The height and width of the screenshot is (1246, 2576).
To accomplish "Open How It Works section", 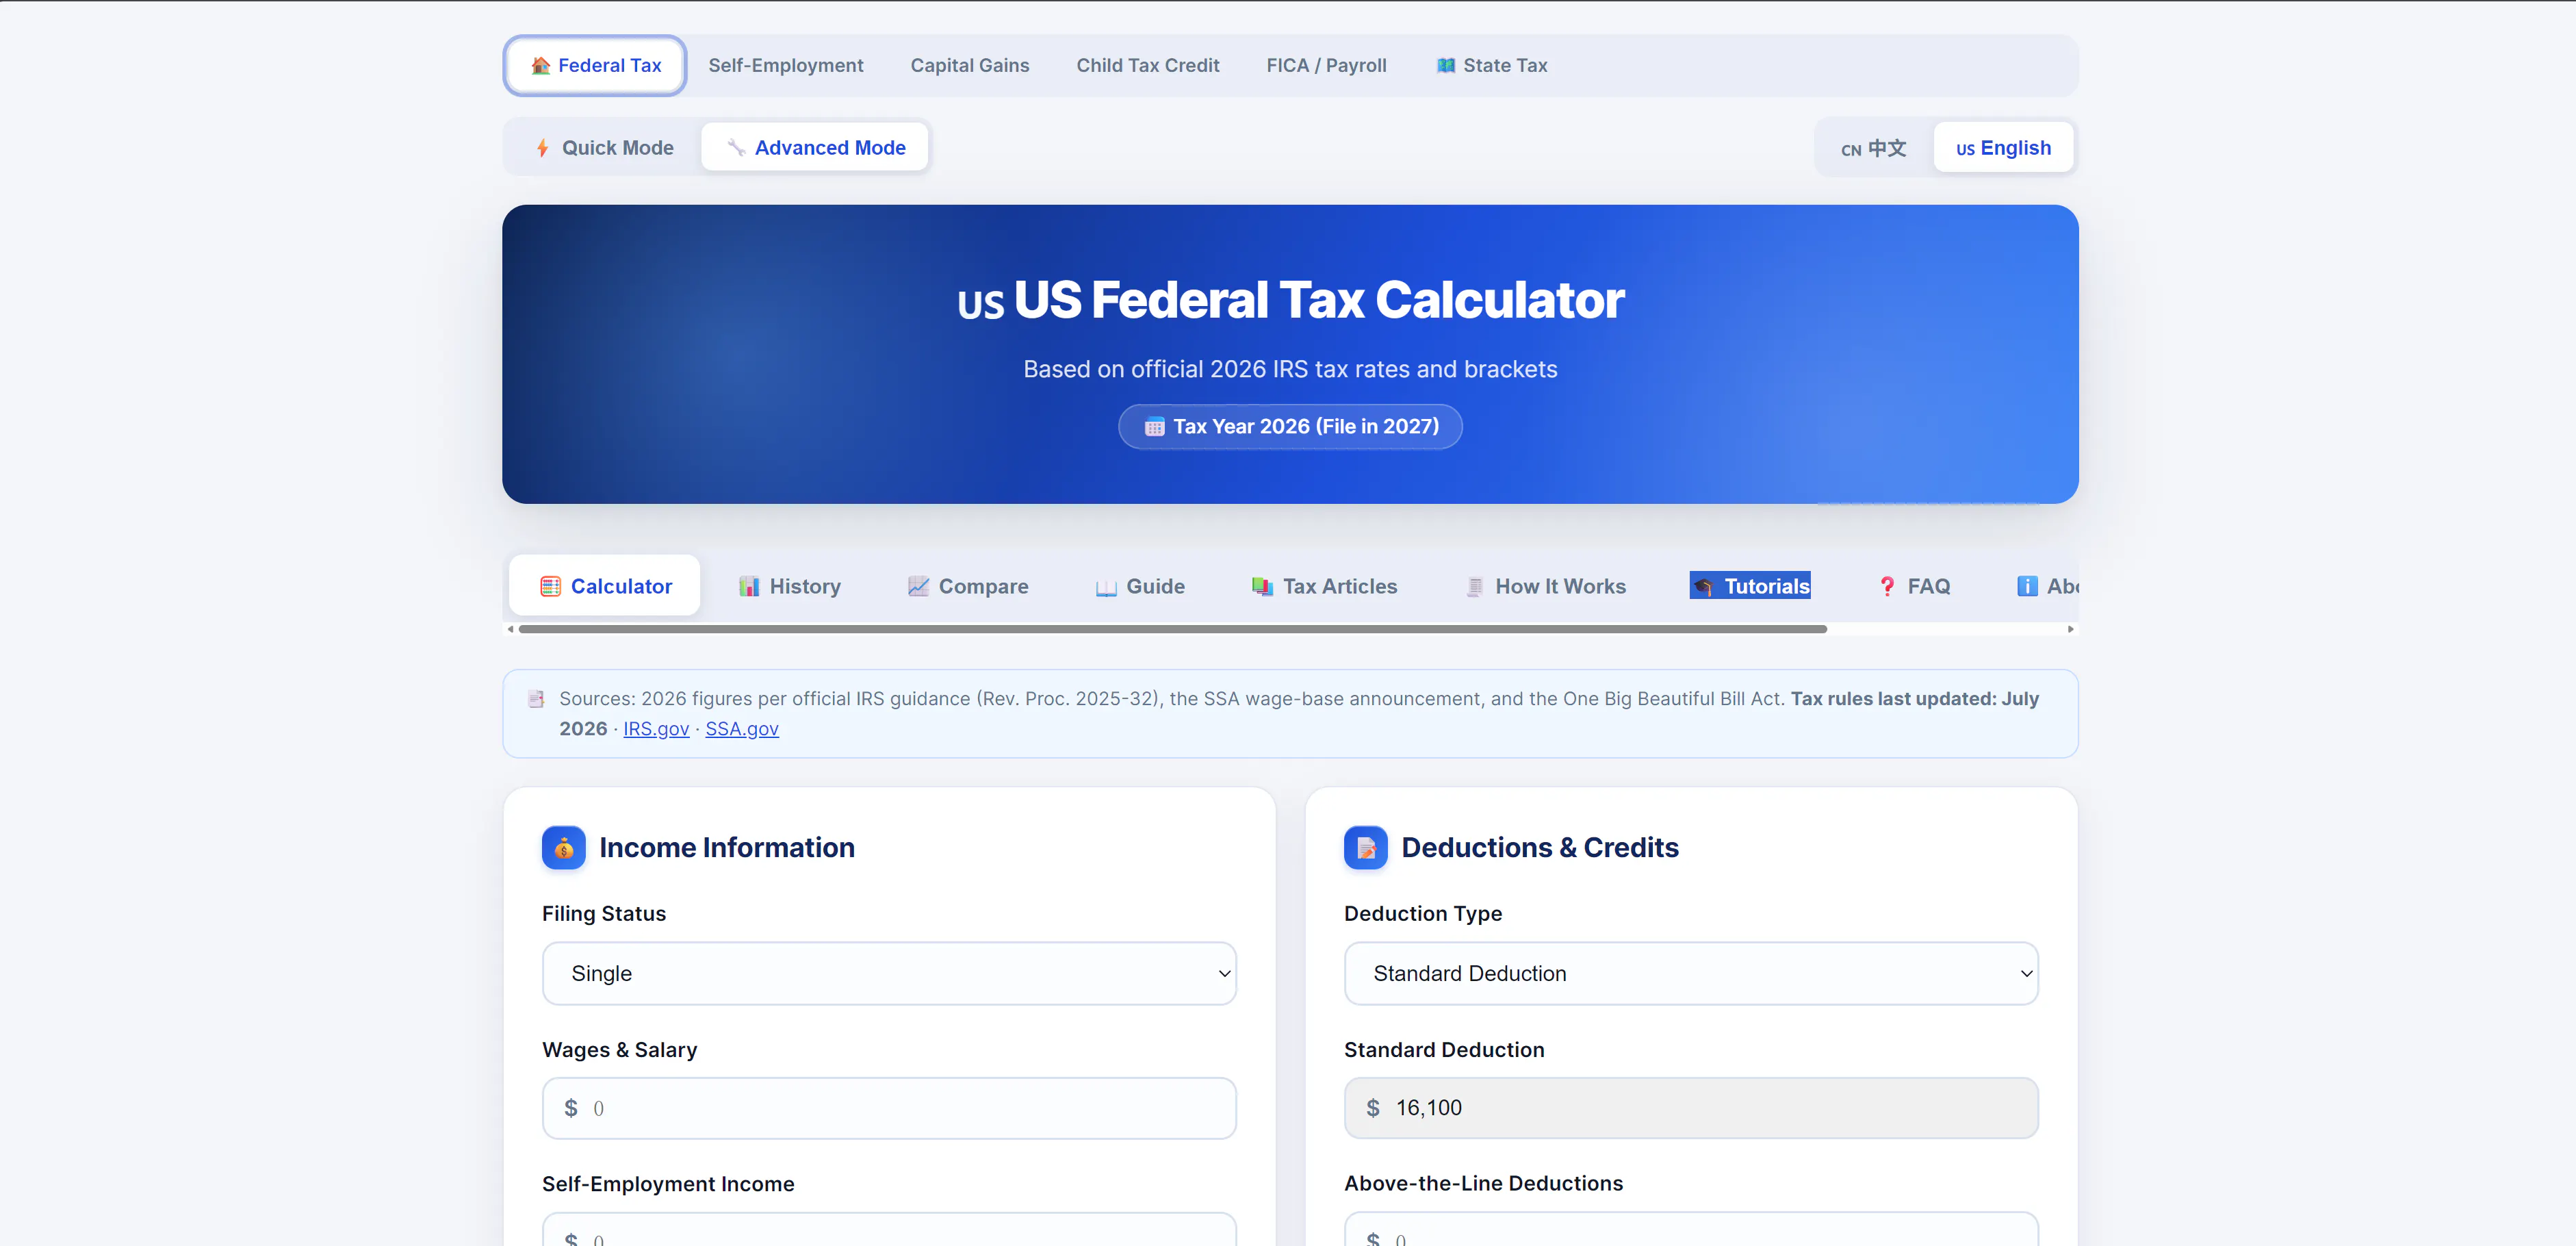I will (x=1545, y=586).
